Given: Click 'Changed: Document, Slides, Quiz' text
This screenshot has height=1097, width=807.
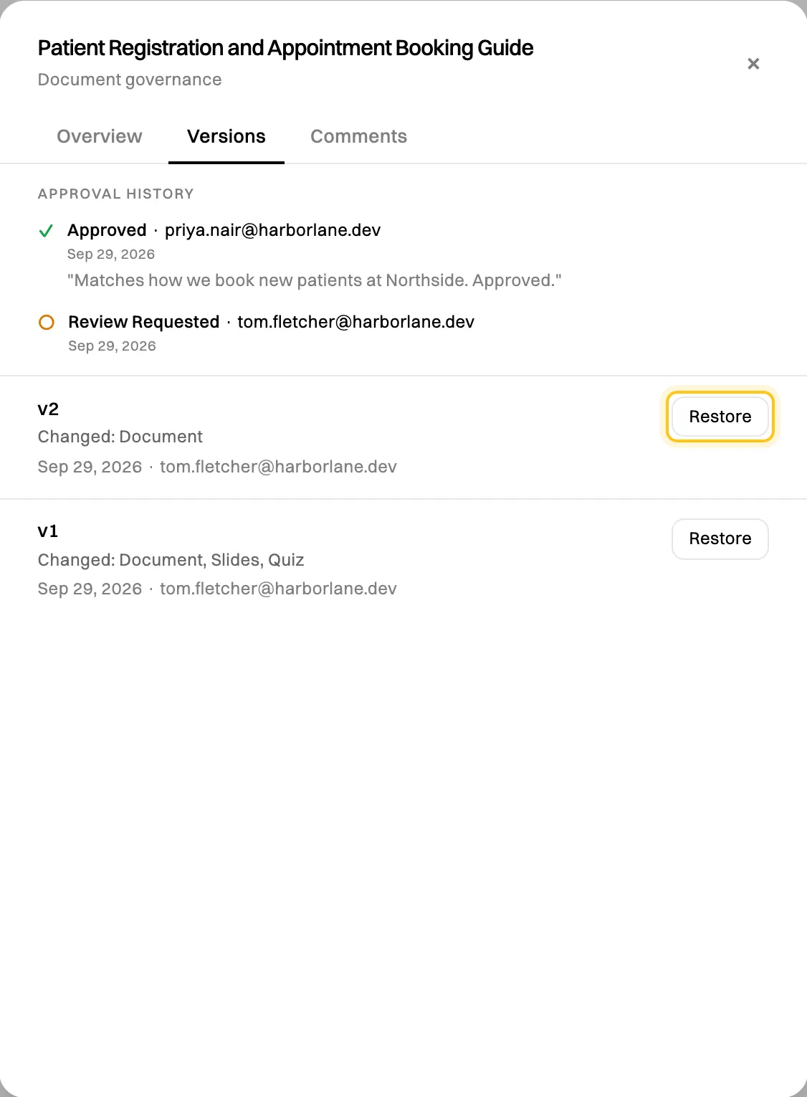Looking at the screenshot, I should (171, 560).
